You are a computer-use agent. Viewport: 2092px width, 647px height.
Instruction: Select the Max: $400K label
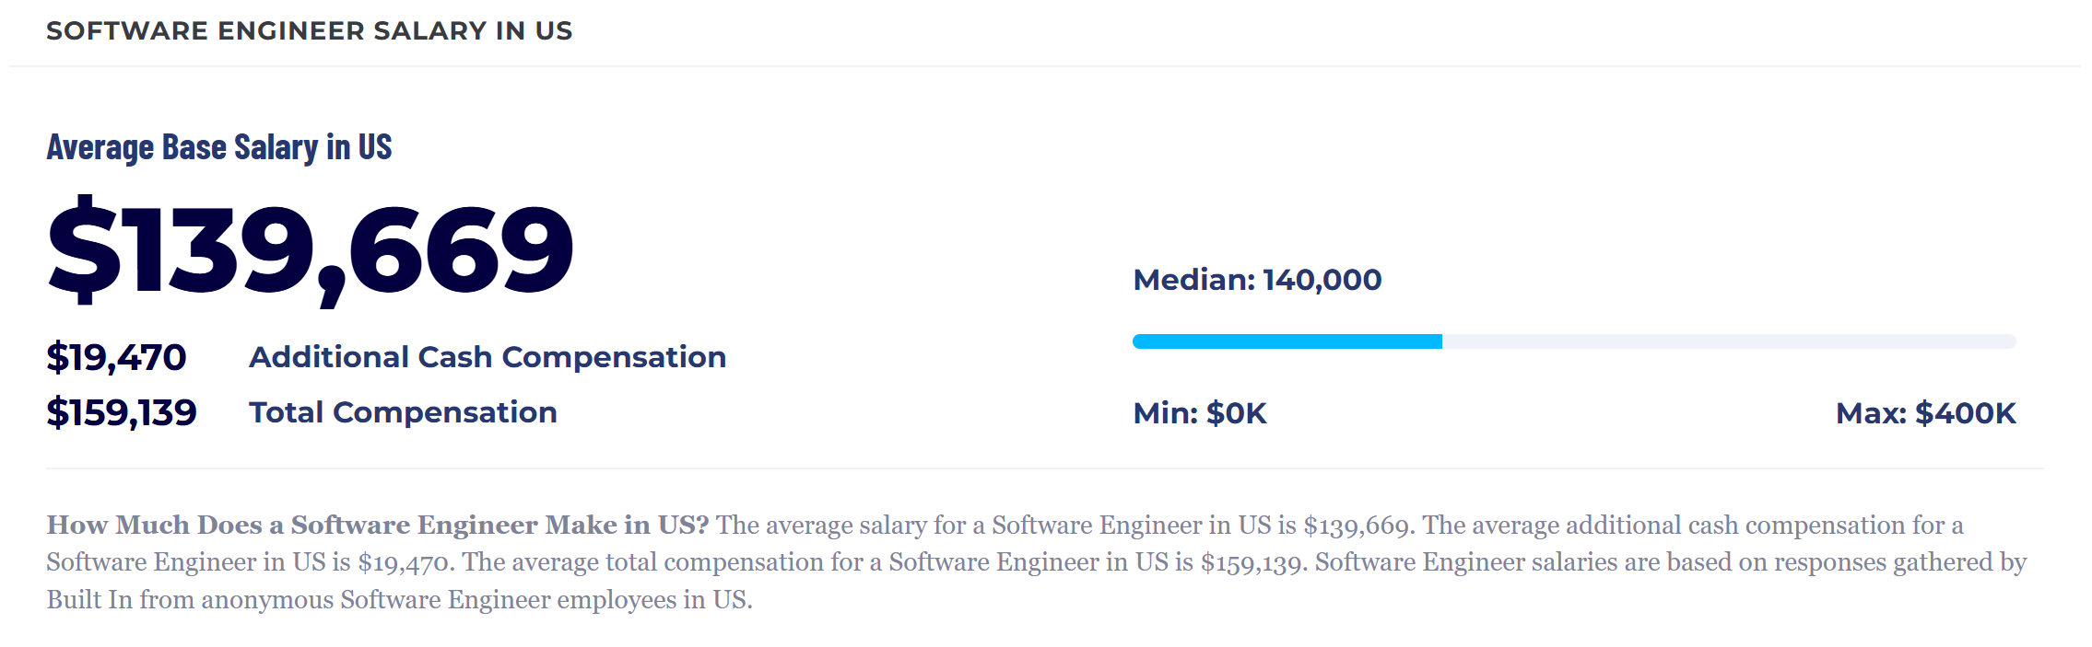coord(1925,413)
